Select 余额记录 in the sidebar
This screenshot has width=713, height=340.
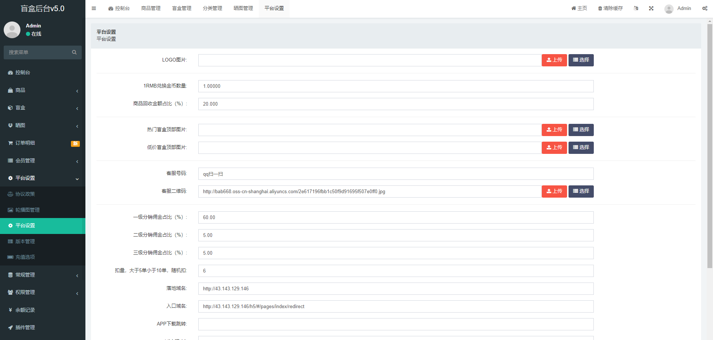click(25, 310)
